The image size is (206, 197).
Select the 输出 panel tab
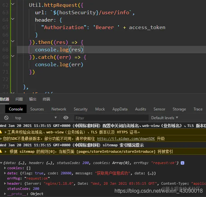[32, 99]
